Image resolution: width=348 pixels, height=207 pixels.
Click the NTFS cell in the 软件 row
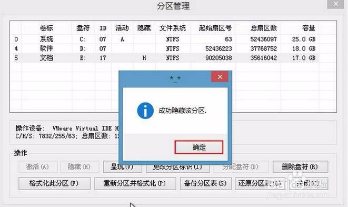point(173,48)
